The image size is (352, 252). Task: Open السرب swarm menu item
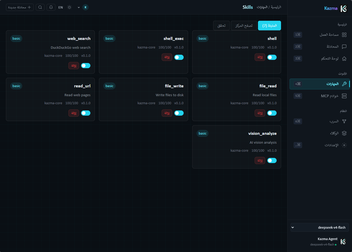(320, 121)
